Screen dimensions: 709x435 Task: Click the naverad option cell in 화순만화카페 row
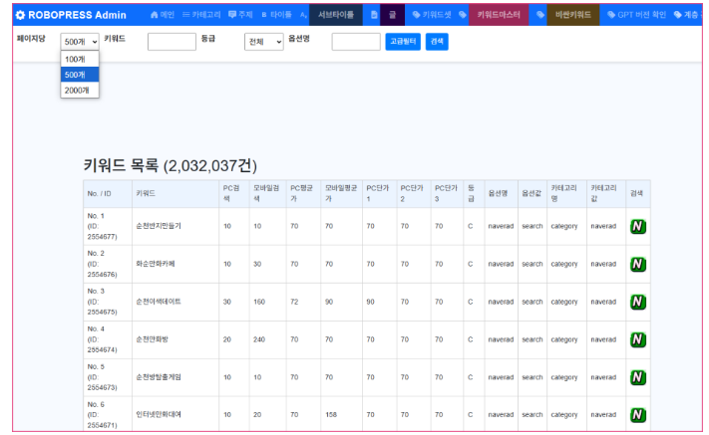point(501,264)
